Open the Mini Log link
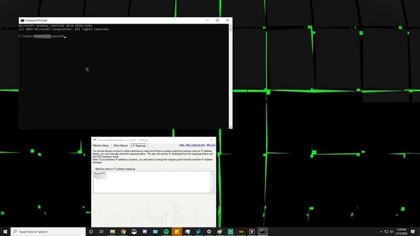This screenshot has width=420, height=236. [211, 145]
